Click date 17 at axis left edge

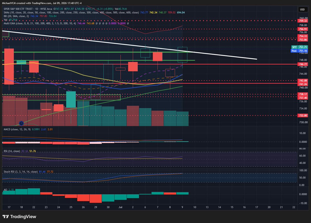9,207
